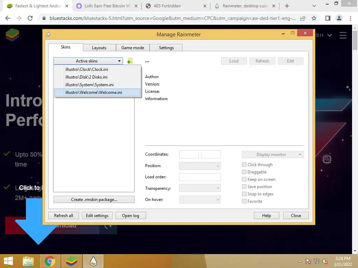Screen dimensions: 358x268
Task: Click the Rainmeter droplet icon in the dialog title bar
Action: click(x=48, y=35)
